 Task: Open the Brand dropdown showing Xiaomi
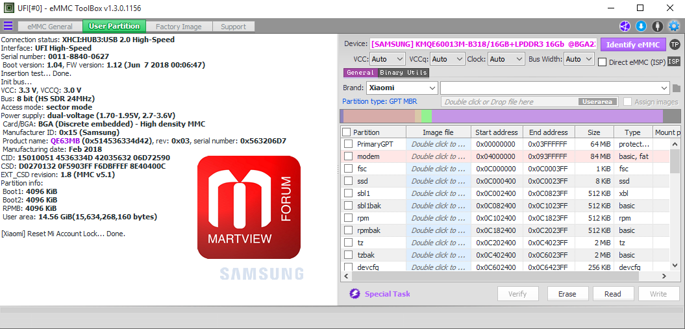click(402, 88)
